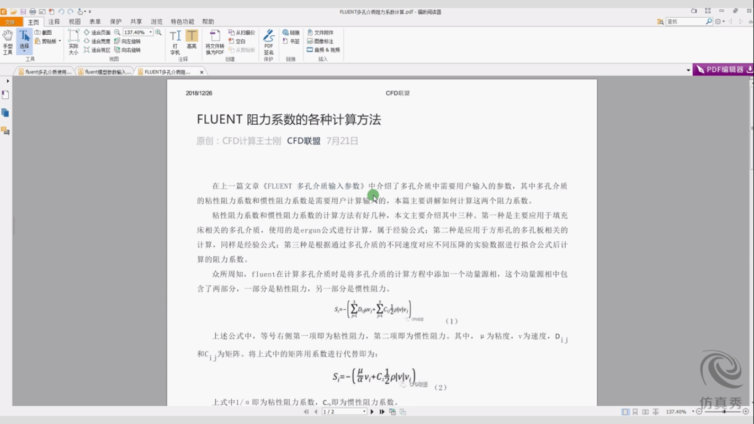Image resolution: width=754 pixels, height=424 pixels.
Task: Create PDF 从扫描仪 from scanner
Action: tap(242, 33)
